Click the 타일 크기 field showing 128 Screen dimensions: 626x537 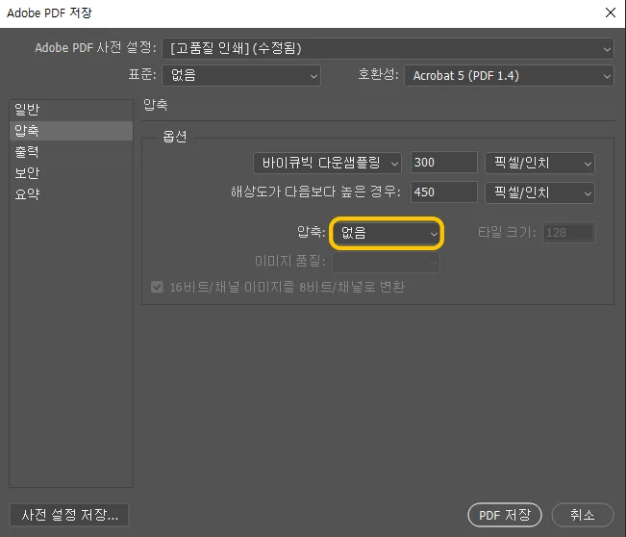click(x=569, y=233)
